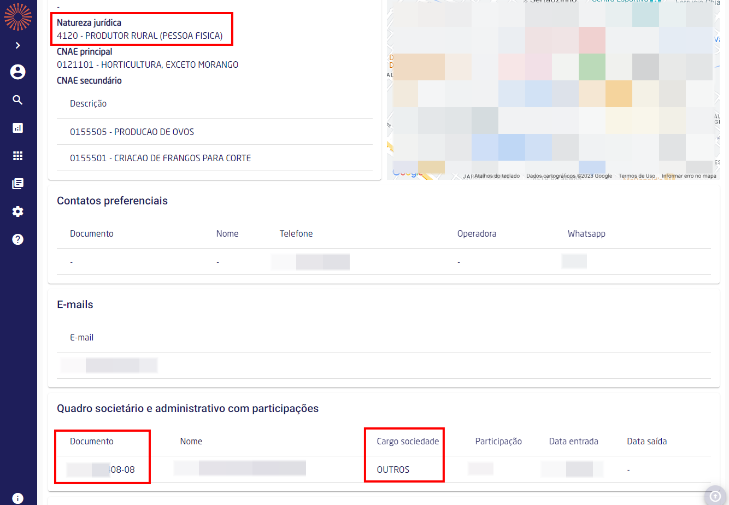Click the info icon in sidebar
Viewport: 729px width, 505px height.
(18, 498)
